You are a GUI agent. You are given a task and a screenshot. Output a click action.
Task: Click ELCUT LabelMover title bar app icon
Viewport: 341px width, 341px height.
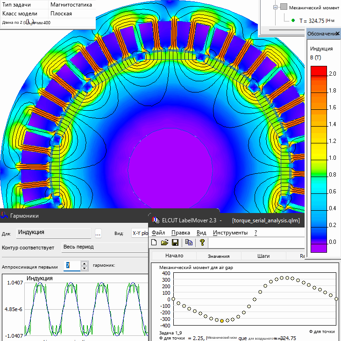click(x=156, y=220)
